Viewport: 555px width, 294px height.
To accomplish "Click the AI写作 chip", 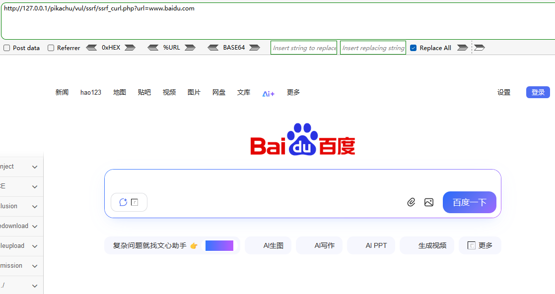I will pyautogui.click(x=319, y=245).
